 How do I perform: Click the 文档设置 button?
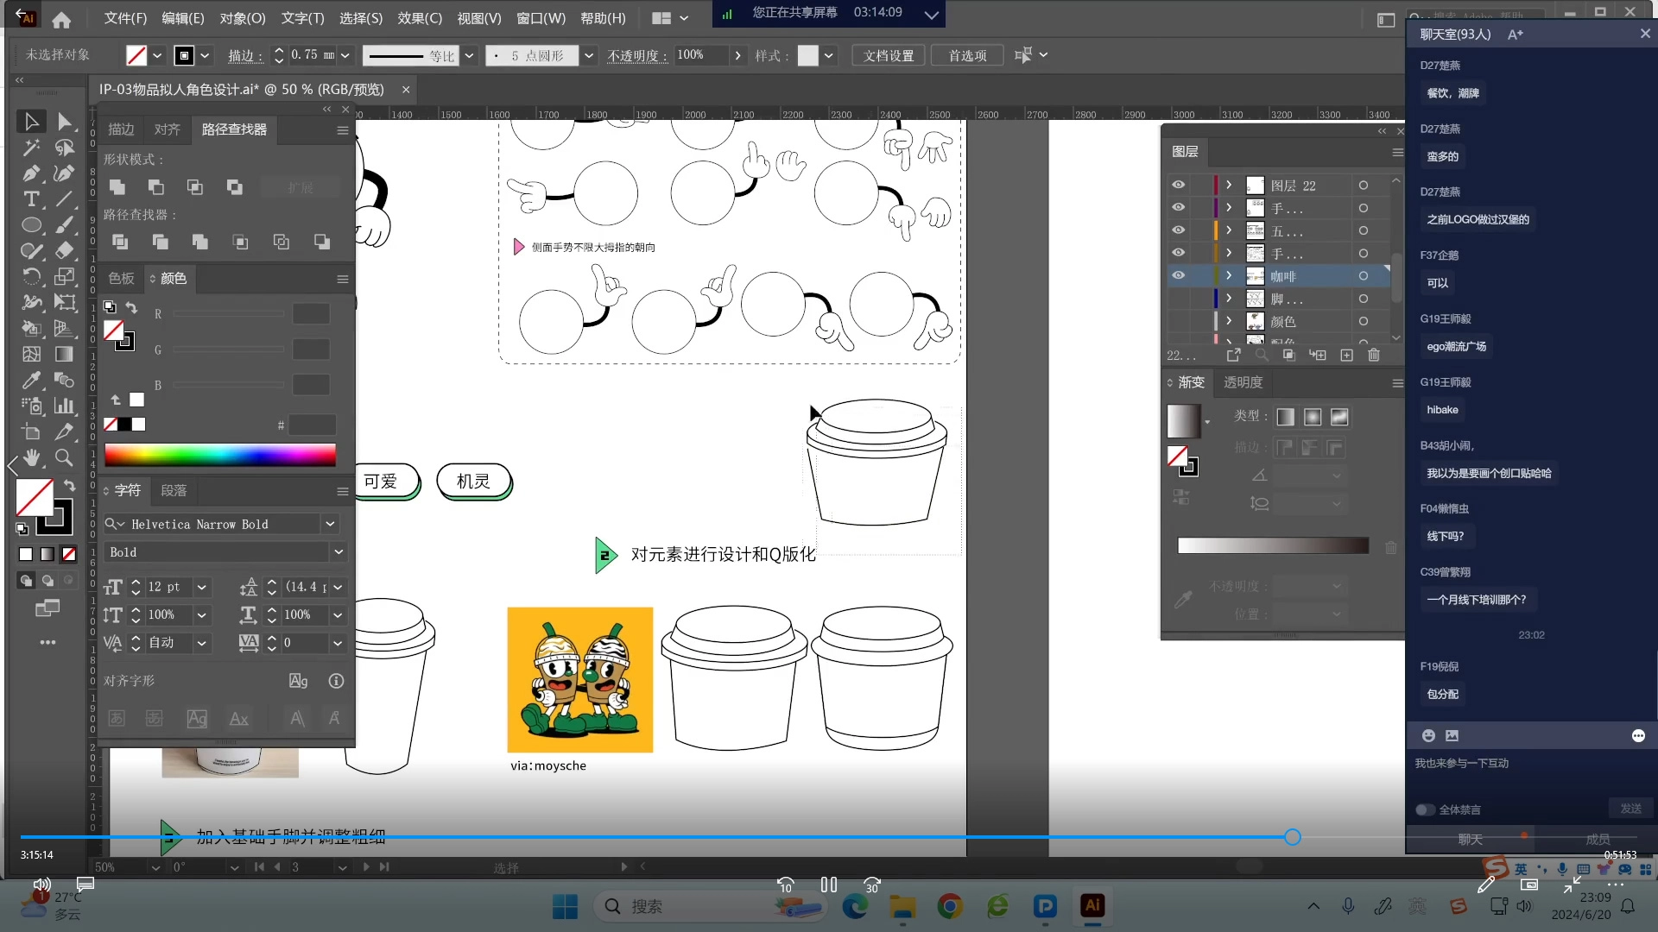[x=889, y=55]
